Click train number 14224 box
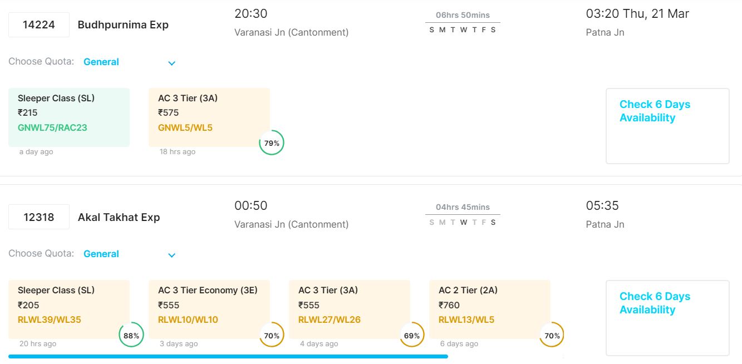This screenshot has height=364, width=742. (x=39, y=25)
